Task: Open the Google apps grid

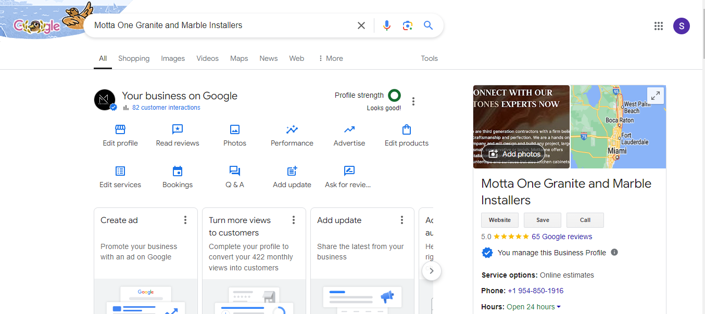Action: 659,26
